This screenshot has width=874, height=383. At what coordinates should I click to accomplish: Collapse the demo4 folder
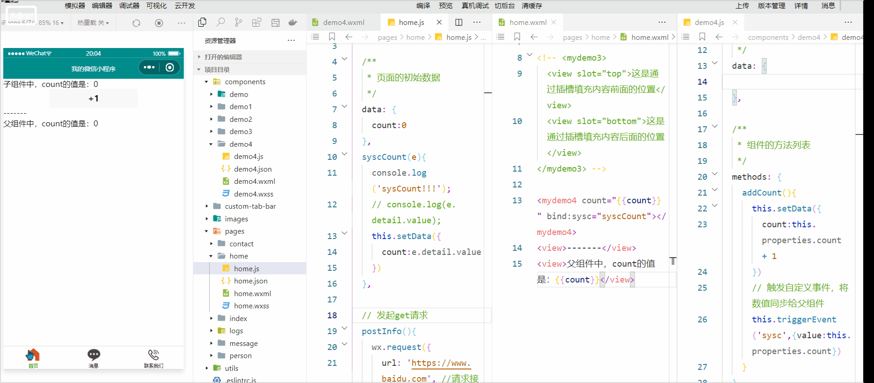click(240, 144)
